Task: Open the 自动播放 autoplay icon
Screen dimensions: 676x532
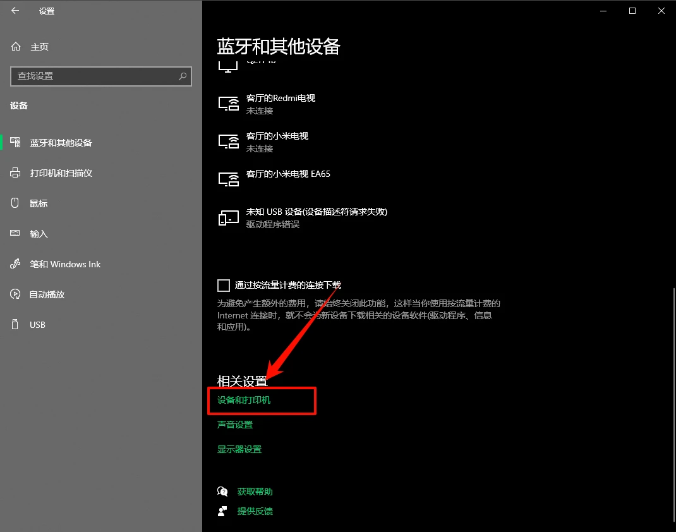Action: [x=15, y=294]
